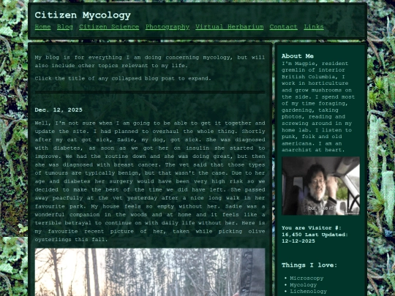Viewport: 395px width, 296px height.
Task: Select the About Me heading
Action: point(298,56)
